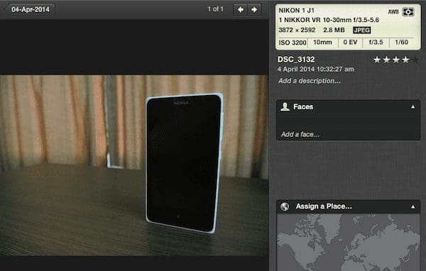This screenshot has height=271, width=426.
Task: Click the NIKON 1 J1 camera name
Action: click(296, 11)
